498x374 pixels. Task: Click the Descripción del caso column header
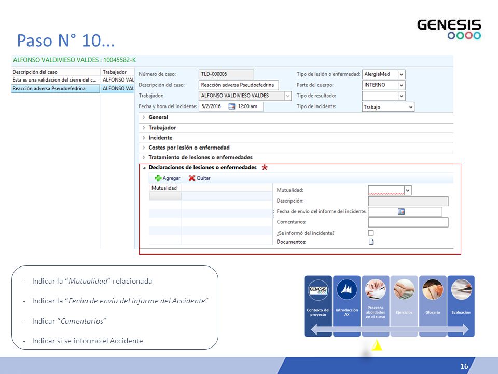point(56,72)
